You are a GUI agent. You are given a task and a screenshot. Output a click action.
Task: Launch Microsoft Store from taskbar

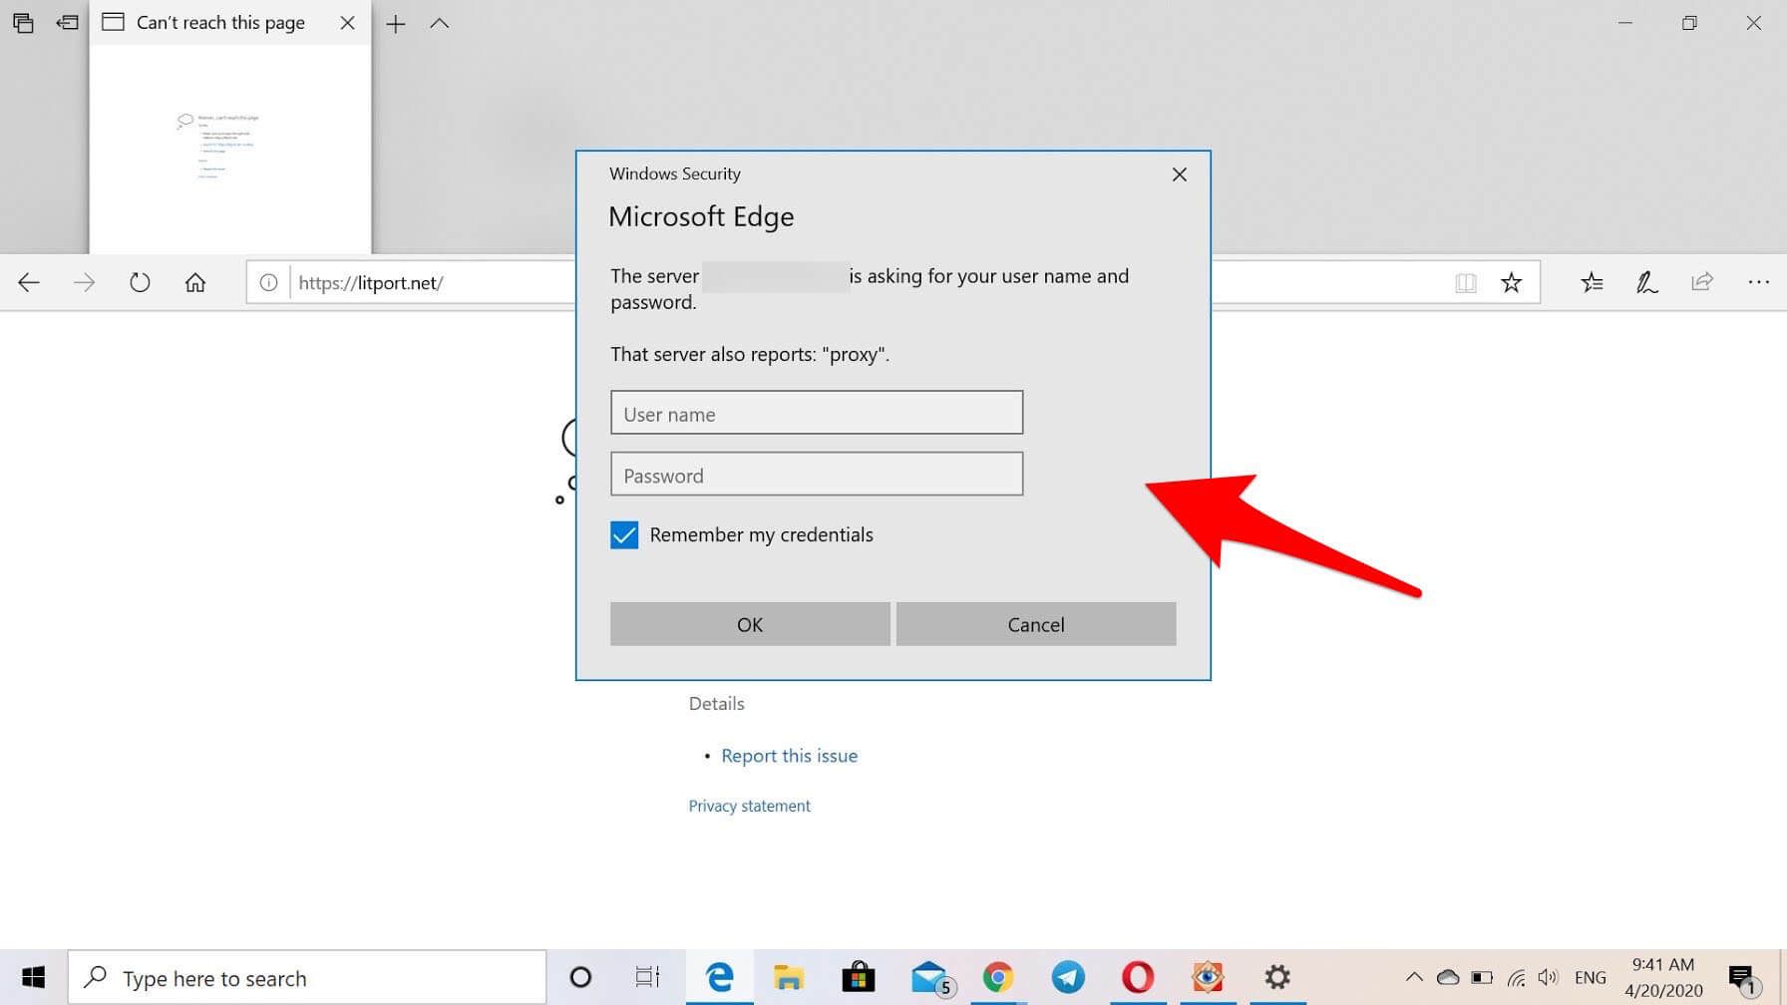pos(858,977)
